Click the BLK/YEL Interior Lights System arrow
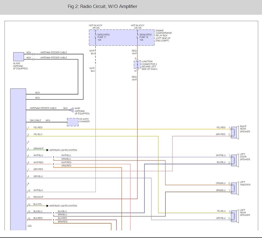 (48, 206)
